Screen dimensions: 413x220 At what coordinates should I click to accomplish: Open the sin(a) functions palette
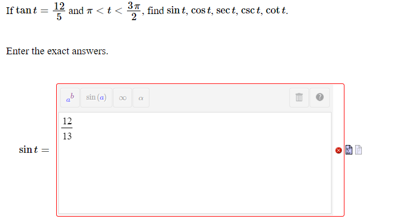pos(97,97)
